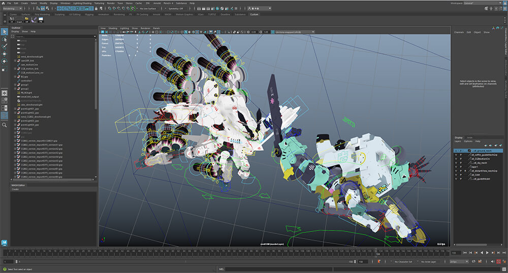Open the Channels menu in Channel Box
Viewport: 508px width, 273px height.
[459, 32]
